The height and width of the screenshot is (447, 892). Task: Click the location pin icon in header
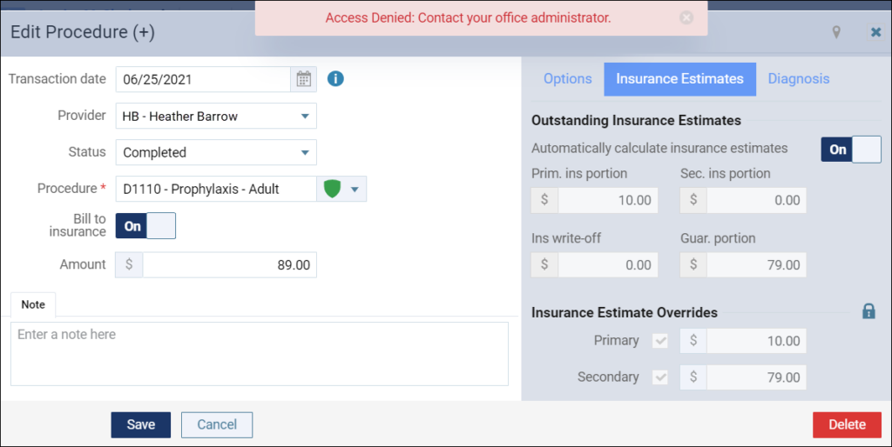click(x=836, y=32)
